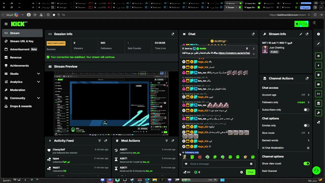Open the hamburger menu beside the Kick logo
This screenshot has width=325, height=183.
[x=6, y=24]
